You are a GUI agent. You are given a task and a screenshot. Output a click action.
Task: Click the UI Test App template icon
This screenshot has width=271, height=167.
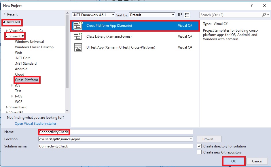click(78, 47)
